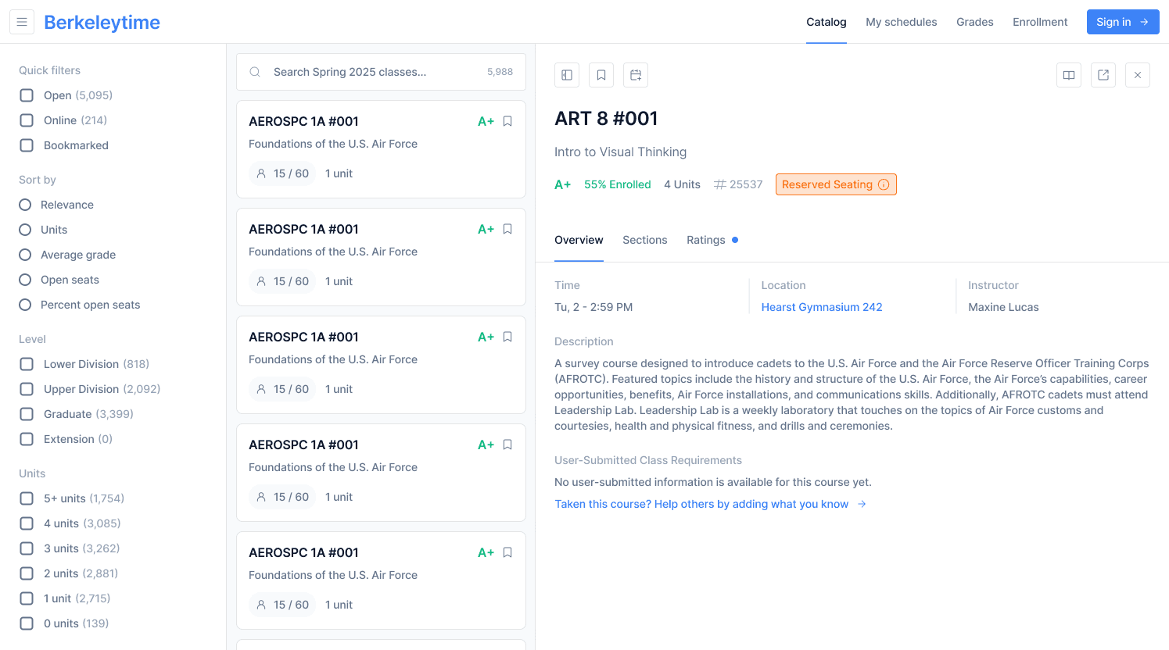Image resolution: width=1169 pixels, height=650 pixels.
Task: Go to the Catalog nav tab
Action: [x=827, y=22]
